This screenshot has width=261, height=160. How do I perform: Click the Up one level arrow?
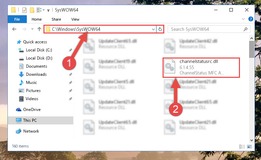coord(39,29)
